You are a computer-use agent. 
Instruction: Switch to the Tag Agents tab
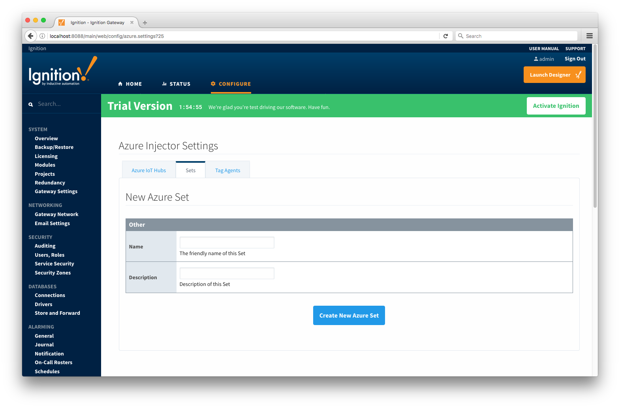coord(227,171)
